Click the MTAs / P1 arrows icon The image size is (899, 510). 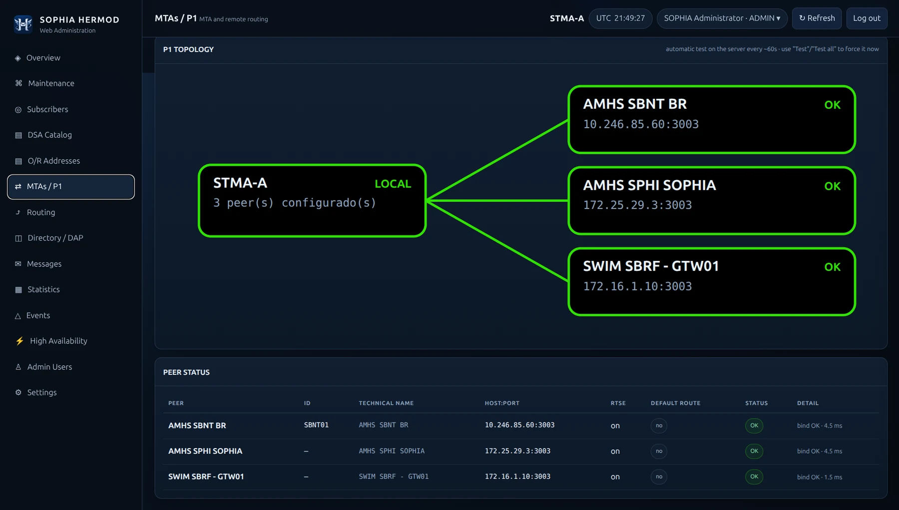pos(18,187)
